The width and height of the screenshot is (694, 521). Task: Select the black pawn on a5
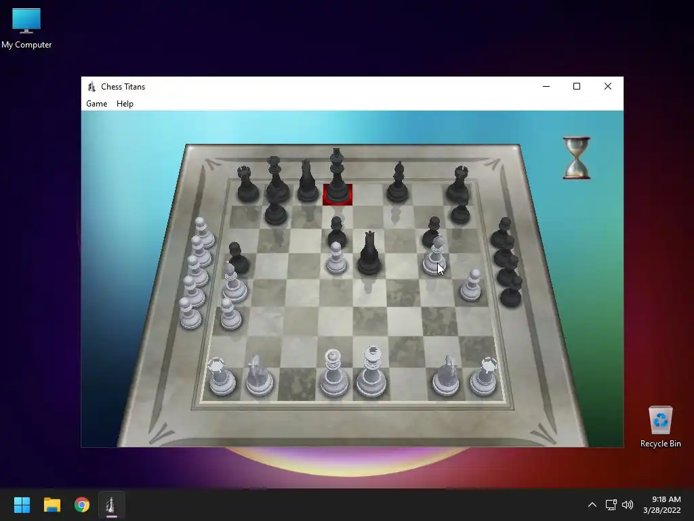pos(238,258)
